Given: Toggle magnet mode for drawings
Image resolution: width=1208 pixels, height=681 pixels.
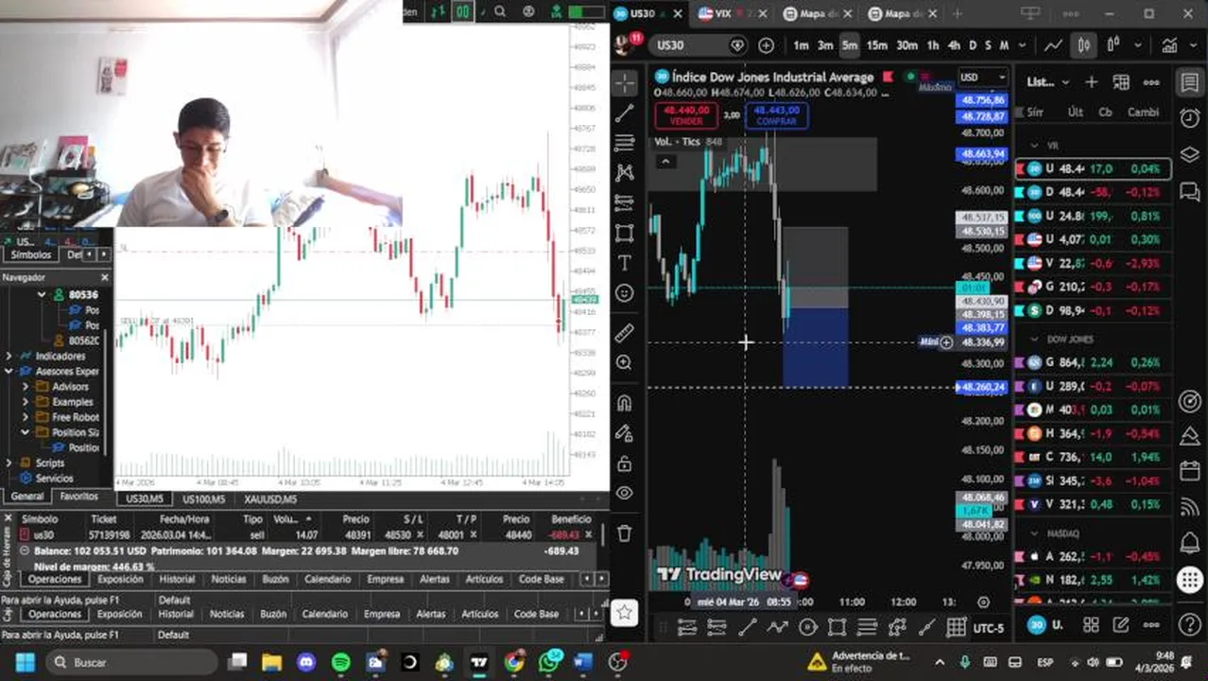Looking at the screenshot, I should (x=625, y=403).
